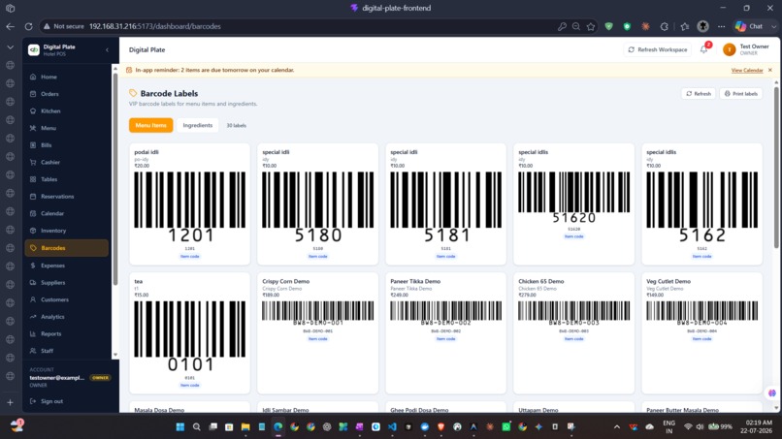The height and width of the screenshot is (439, 782).
Task: Click the Calendar sidebar icon
Action: (33, 213)
